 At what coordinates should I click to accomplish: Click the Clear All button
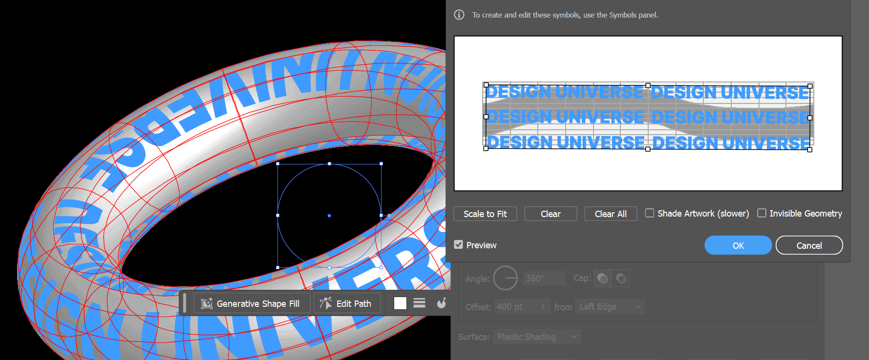(x=611, y=214)
